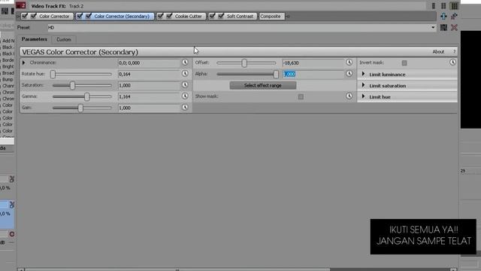Delete preset with the red X icon
Screen dimensions: 481x271
pos(454,28)
